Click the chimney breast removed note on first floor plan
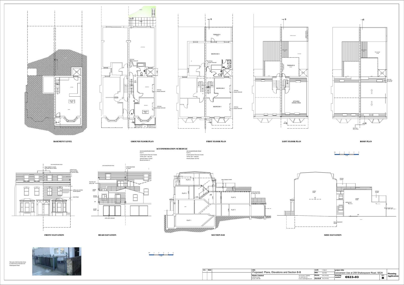The height and width of the screenshot is (285, 404). 212,61
